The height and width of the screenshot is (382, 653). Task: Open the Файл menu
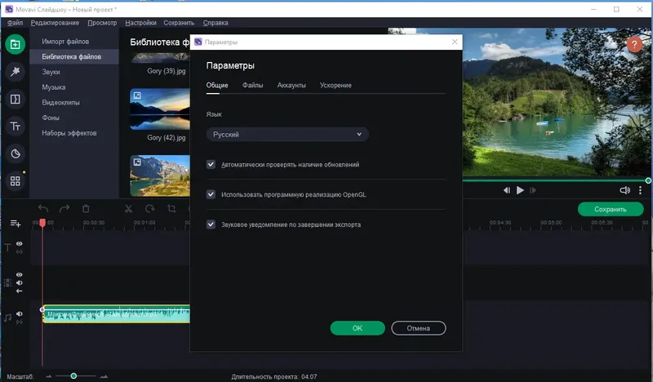pos(15,23)
